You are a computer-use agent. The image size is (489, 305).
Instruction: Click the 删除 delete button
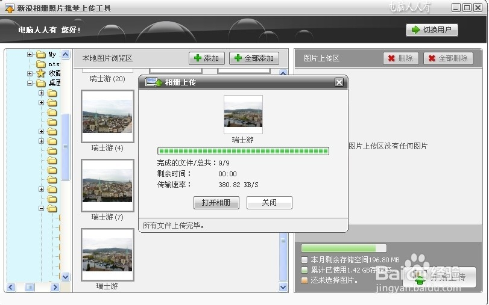[x=401, y=58]
